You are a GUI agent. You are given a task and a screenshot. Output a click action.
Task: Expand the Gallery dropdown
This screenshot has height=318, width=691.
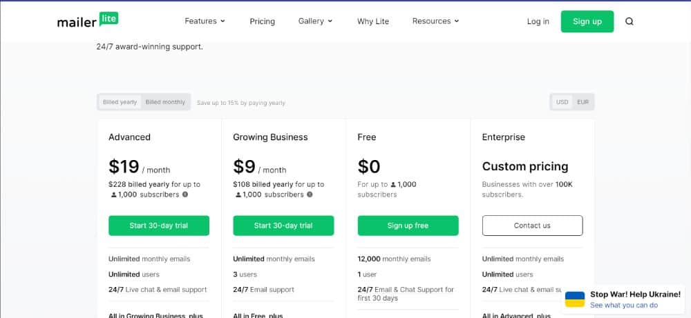tap(315, 21)
